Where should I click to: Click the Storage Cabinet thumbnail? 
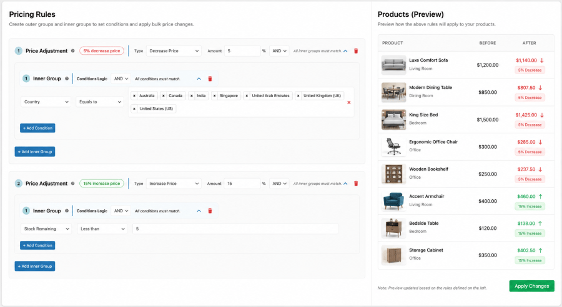393,255
